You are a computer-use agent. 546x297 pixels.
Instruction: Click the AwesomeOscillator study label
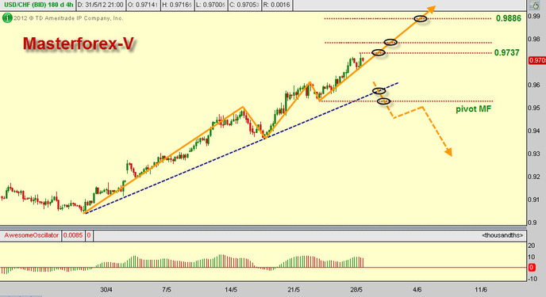click(x=31, y=235)
